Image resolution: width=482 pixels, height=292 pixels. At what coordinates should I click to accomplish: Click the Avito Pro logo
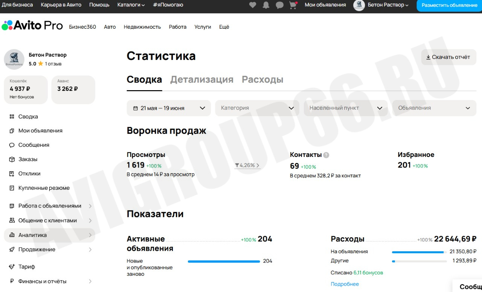click(x=32, y=26)
